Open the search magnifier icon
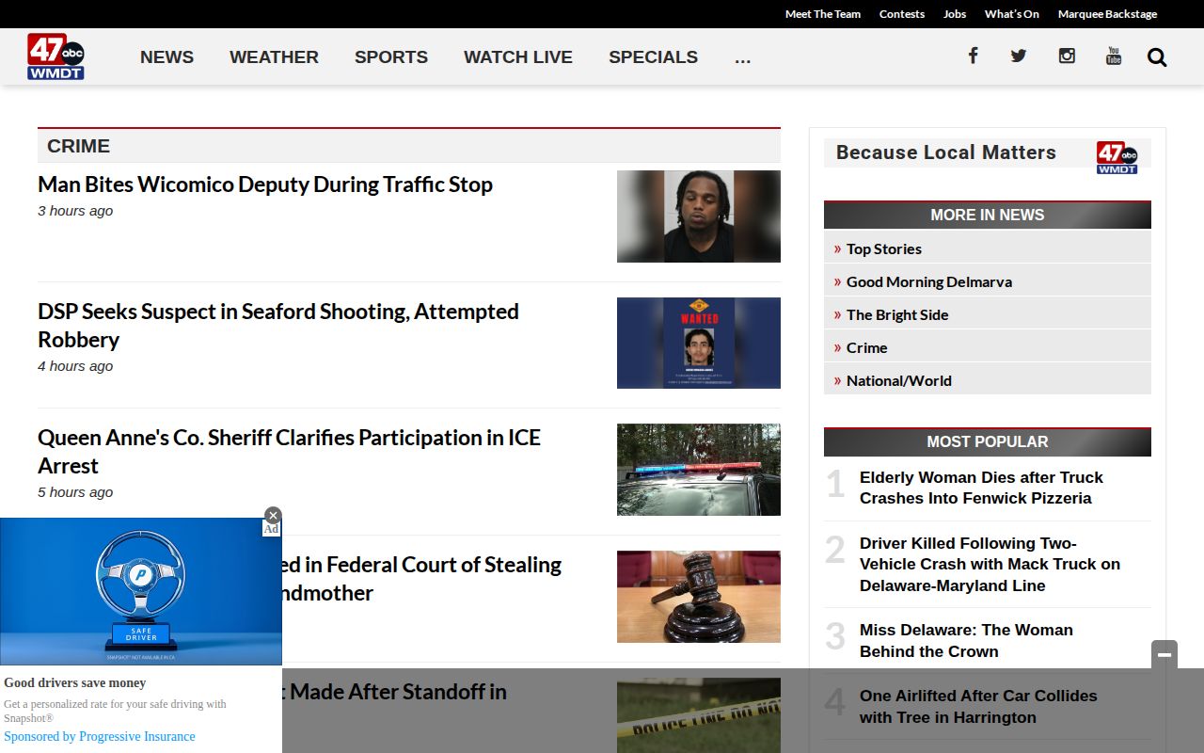 coord(1157,57)
